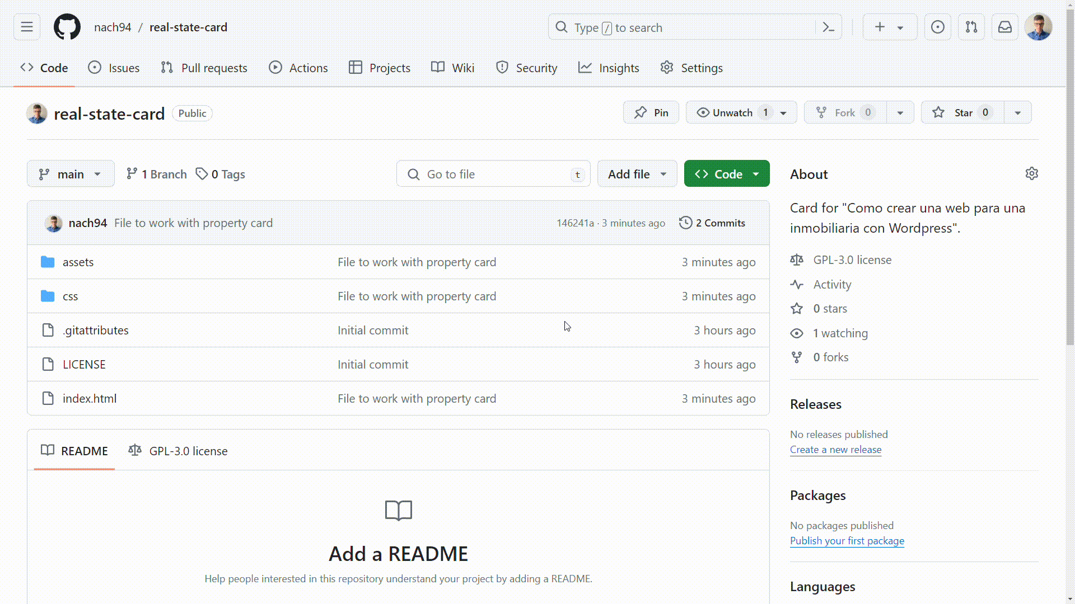1075x604 pixels.
Task: View 0 stars link in About
Action: pos(830,308)
